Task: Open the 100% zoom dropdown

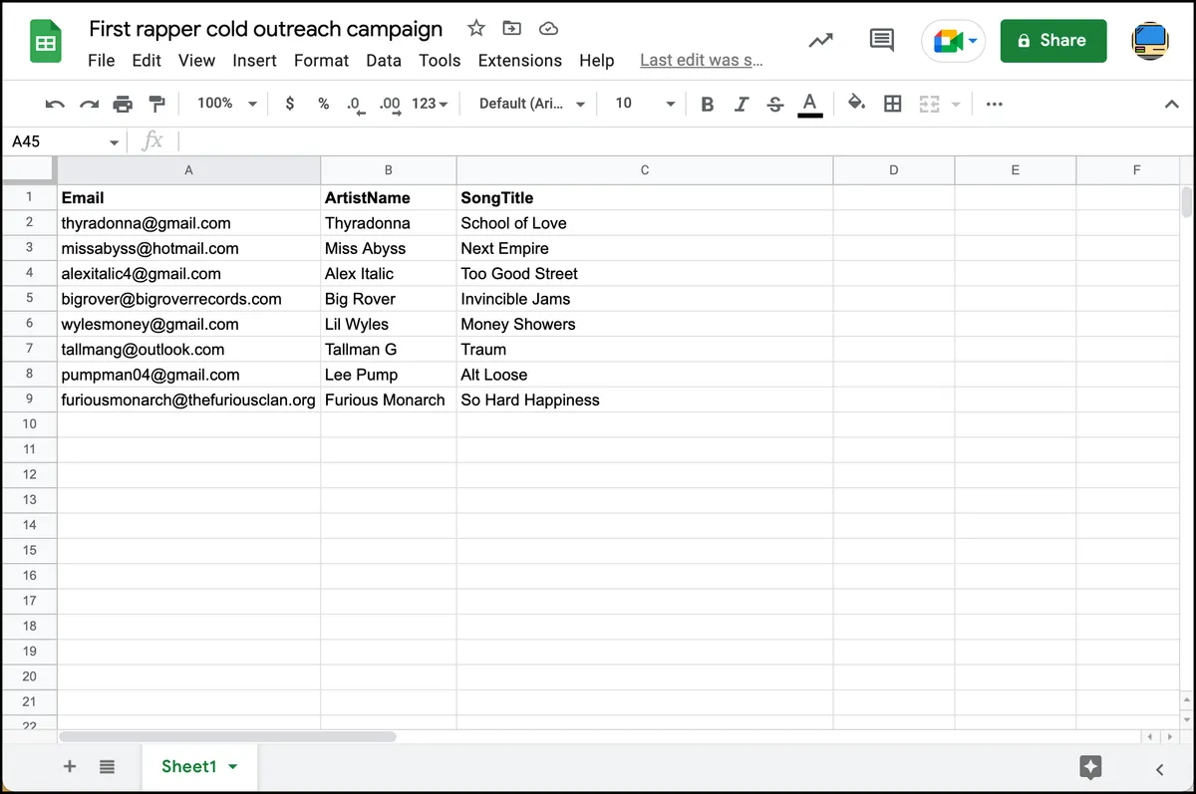Action: click(227, 104)
